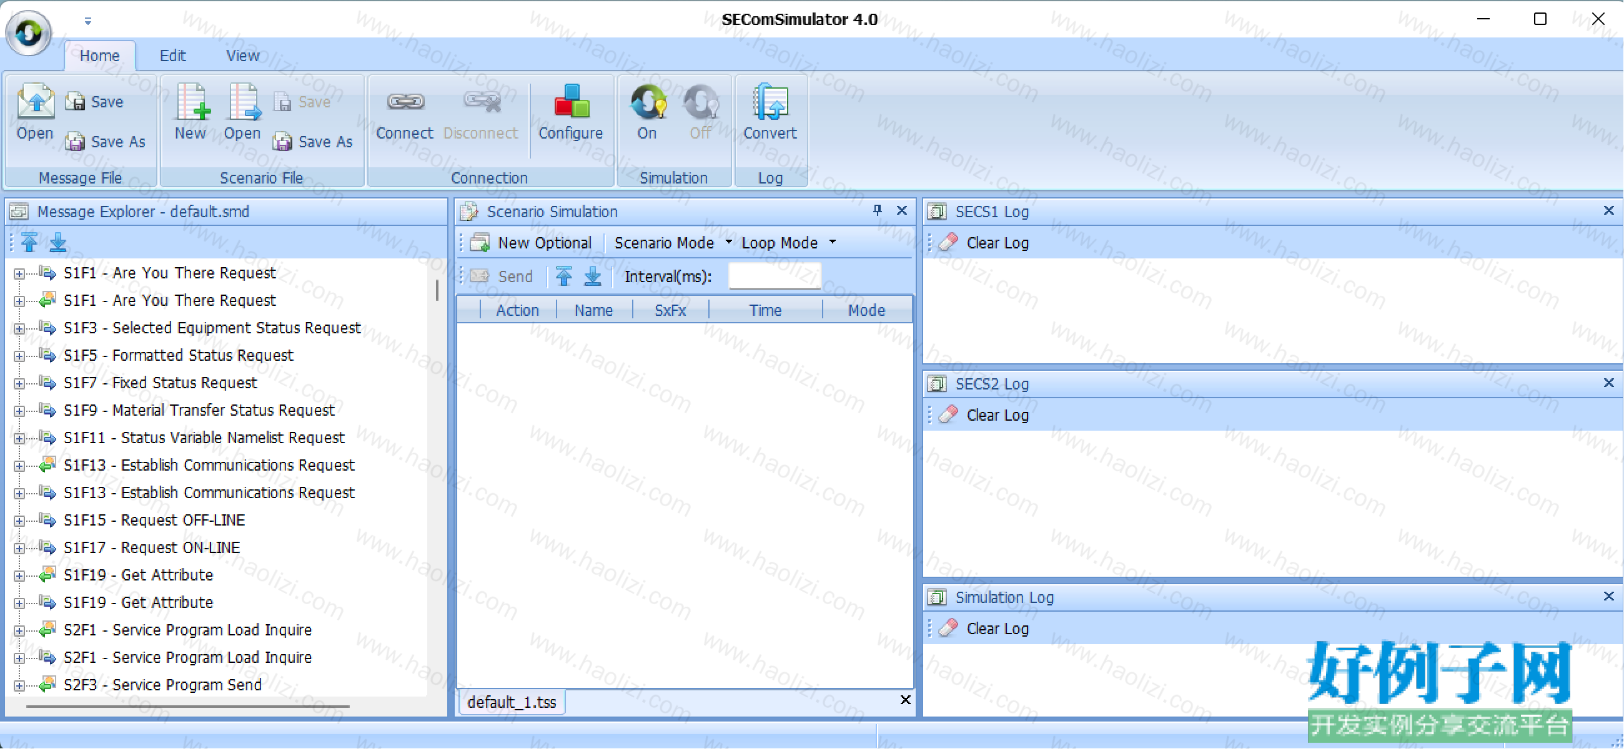
Task: Click the application orb button
Action: click(x=28, y=31)
